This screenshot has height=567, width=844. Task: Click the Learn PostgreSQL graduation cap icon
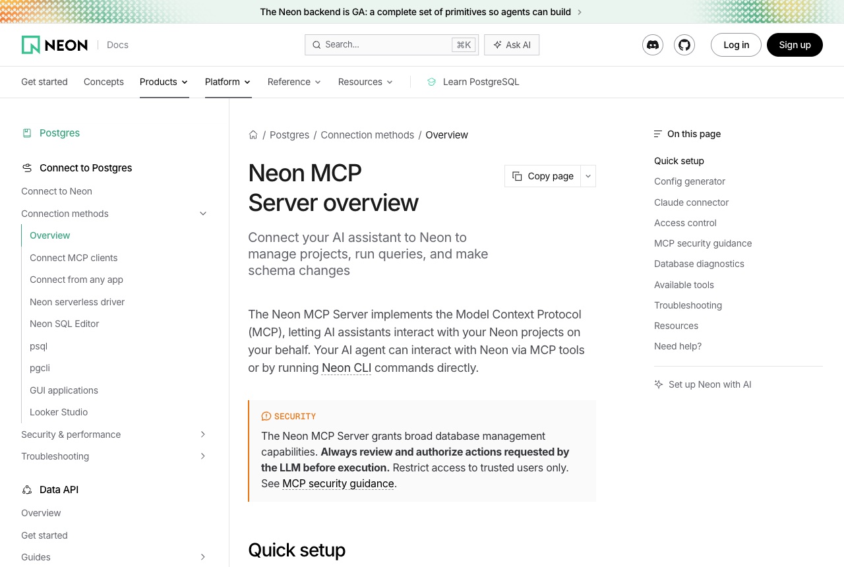(x=432, y=82)
